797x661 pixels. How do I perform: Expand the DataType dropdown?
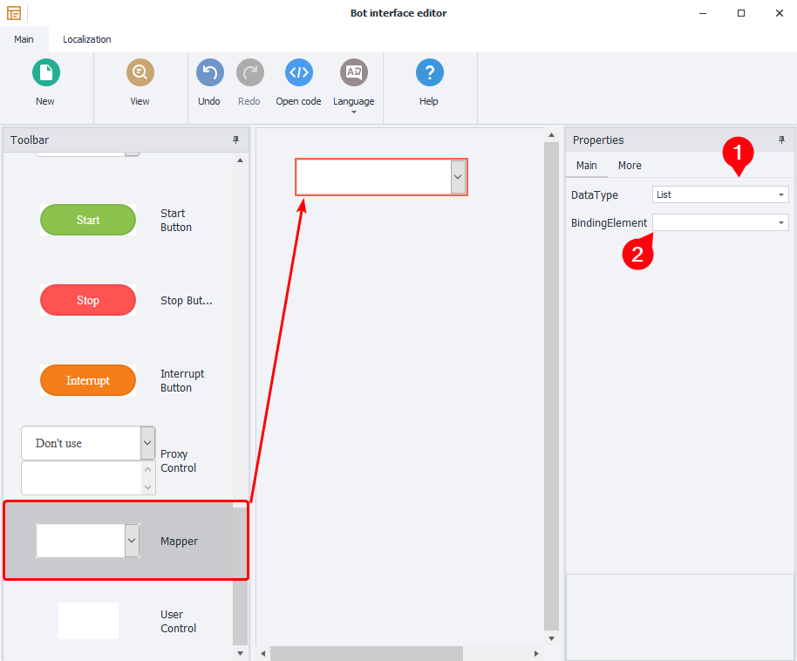pos(781,195)
